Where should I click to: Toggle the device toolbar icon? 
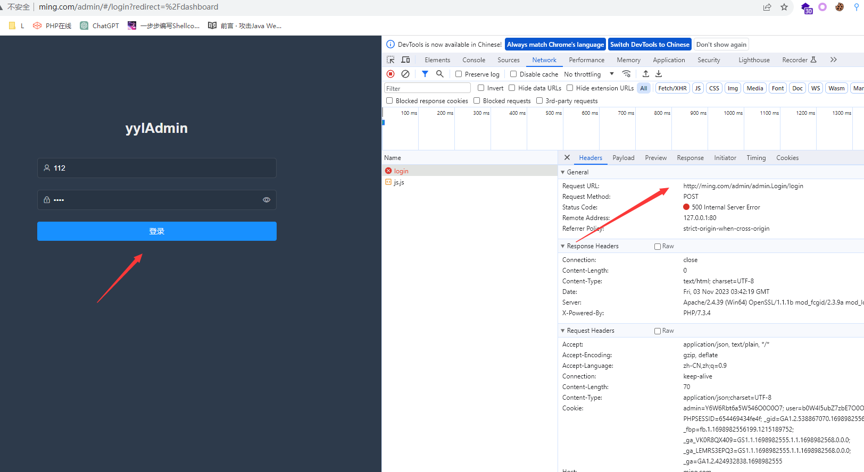[x=405, y=60]
